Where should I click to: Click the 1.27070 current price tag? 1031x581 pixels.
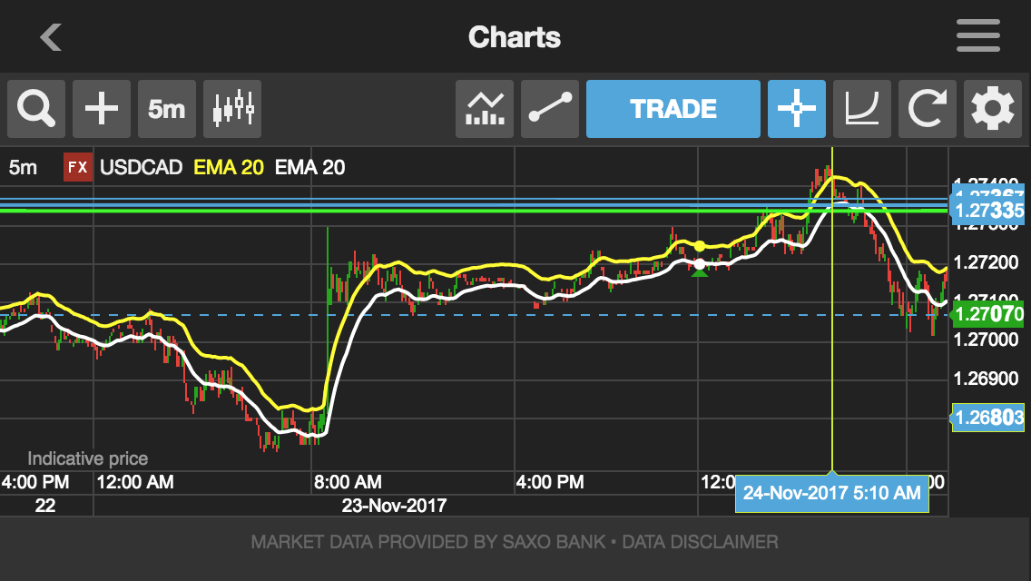coord(987,315)
